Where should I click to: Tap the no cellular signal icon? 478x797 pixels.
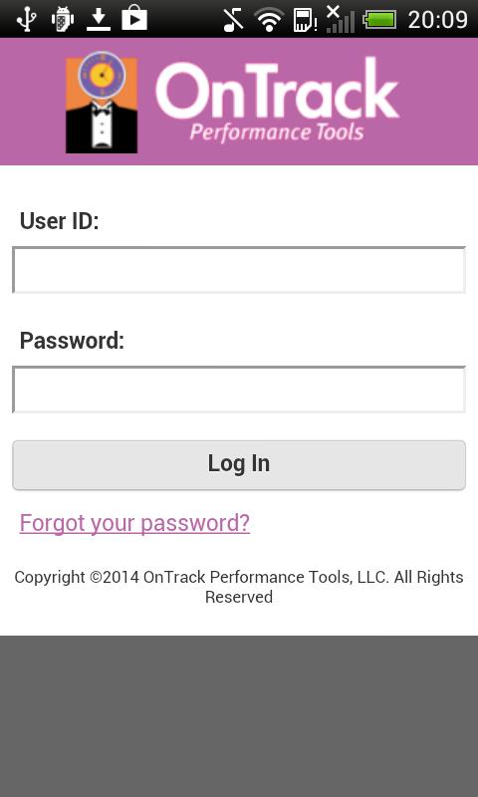[340, 19]
